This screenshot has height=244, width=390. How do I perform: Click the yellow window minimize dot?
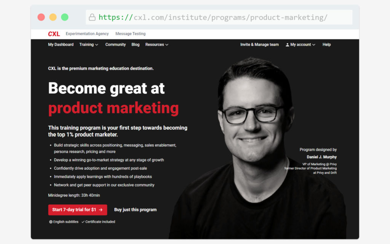click(53, 17)
